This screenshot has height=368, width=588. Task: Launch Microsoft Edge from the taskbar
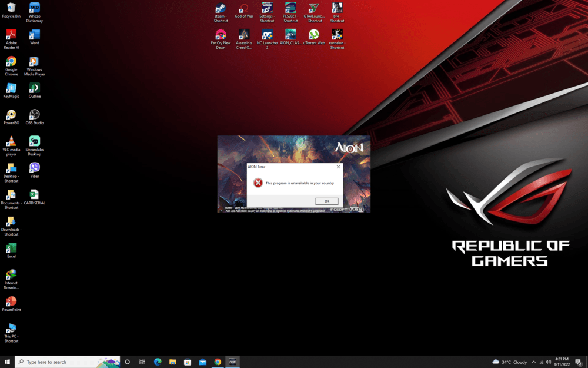tap(158, 362)
